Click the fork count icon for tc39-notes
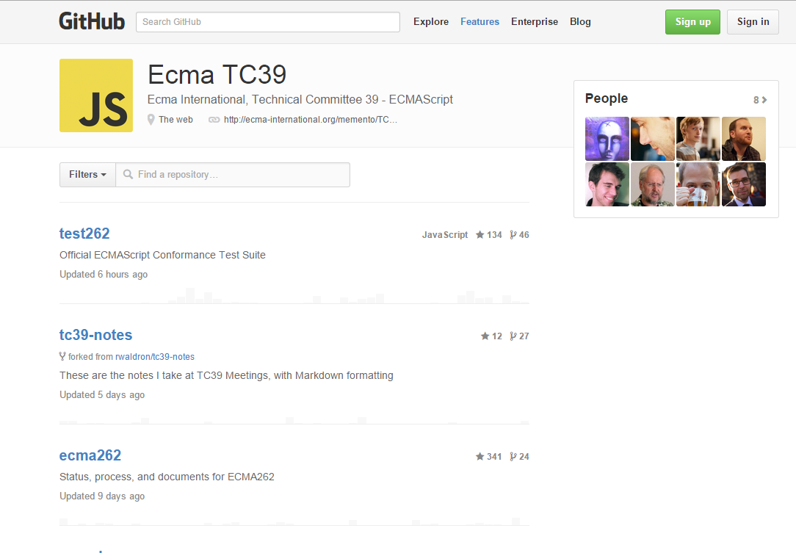The width and height of the screenshot is (796, 553). pos(513,336)
